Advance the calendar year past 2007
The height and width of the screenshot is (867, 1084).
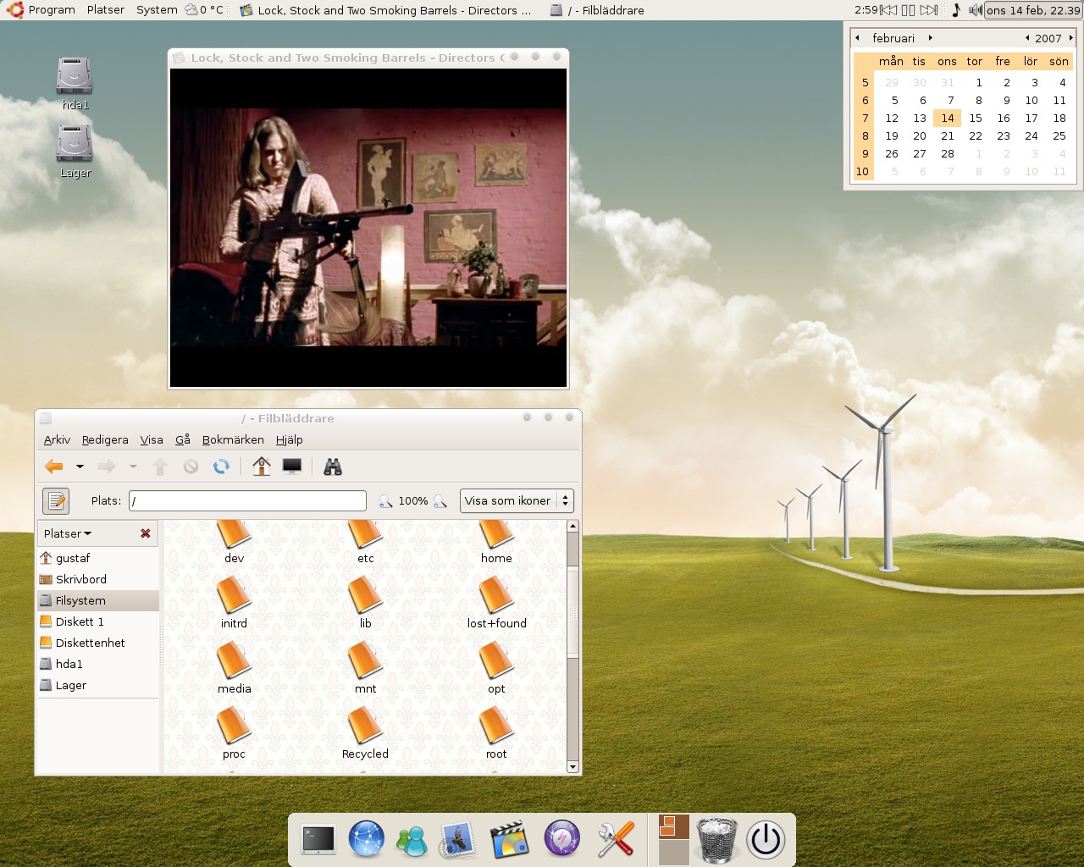[x=1070, y=38]
